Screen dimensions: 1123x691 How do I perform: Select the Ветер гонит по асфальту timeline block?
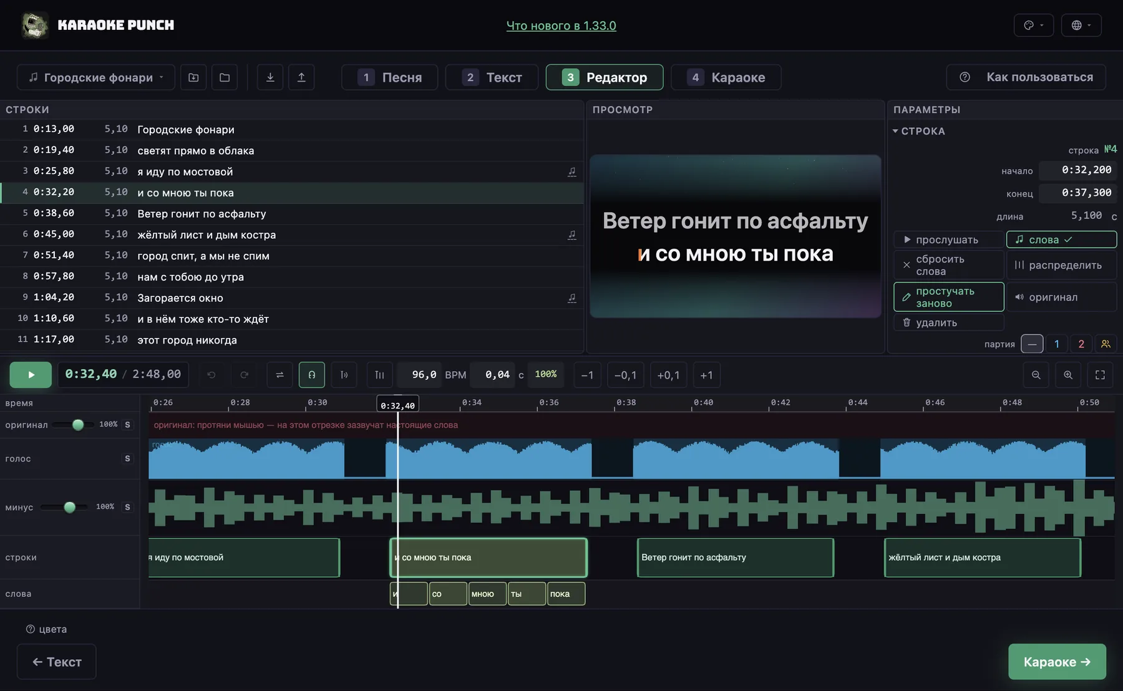pyautogui.click(x=736, y=558)
